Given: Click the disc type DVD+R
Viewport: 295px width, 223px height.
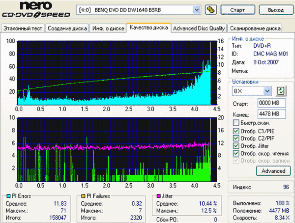Looking at the screenshot, I should (262, 46).
